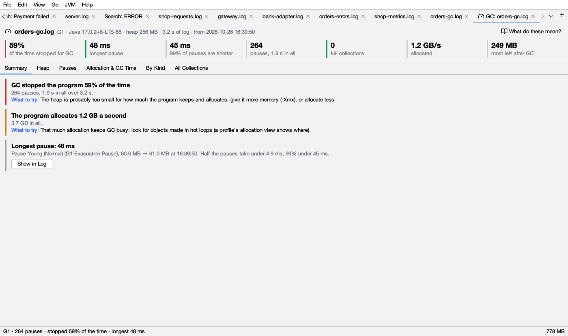Click the Show in Log button
The image size is (568, 336).
(32, 164)
